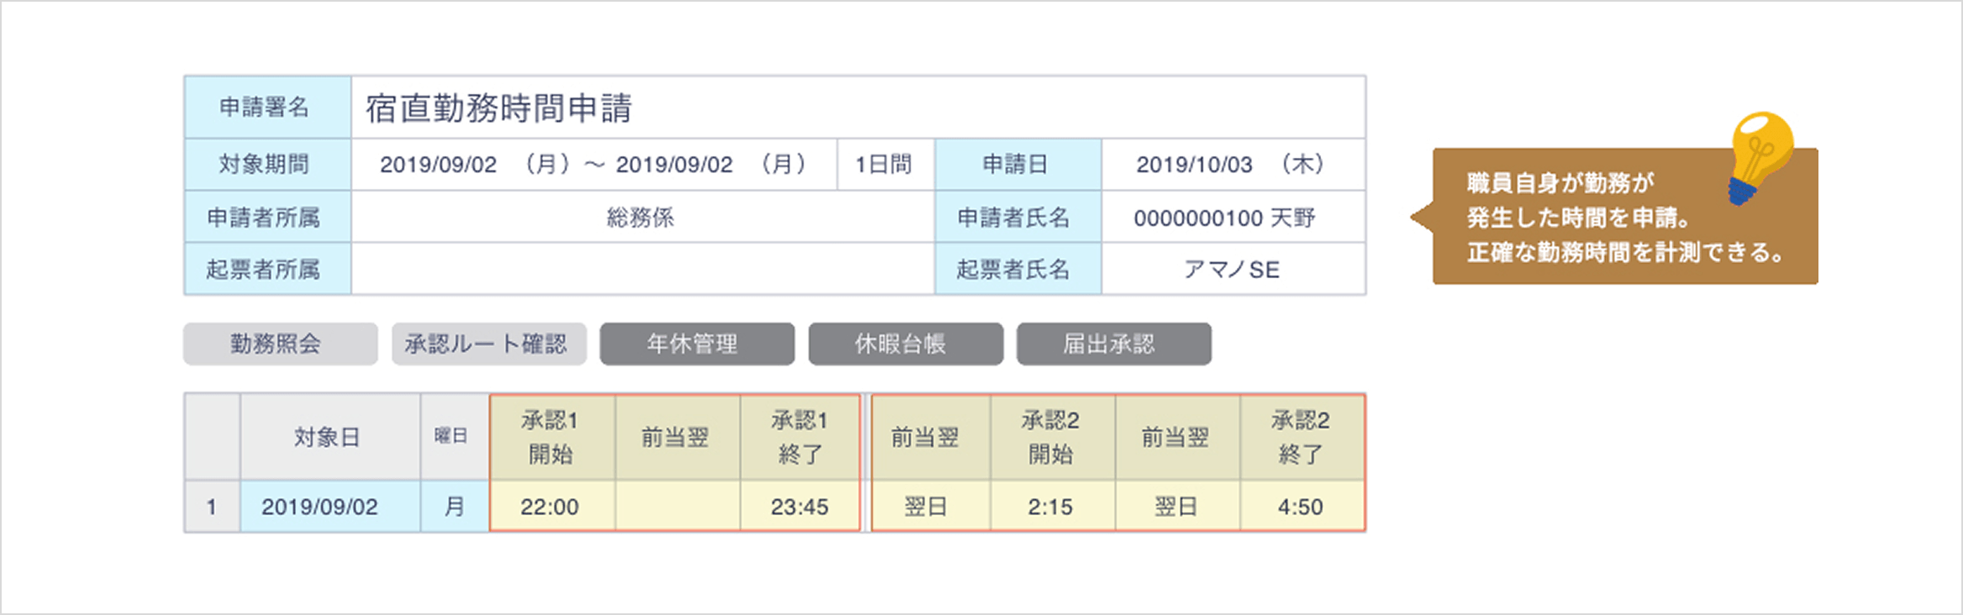Select the 4:50 end time cell
1963x615 pixels.
tap(1303, 507)
